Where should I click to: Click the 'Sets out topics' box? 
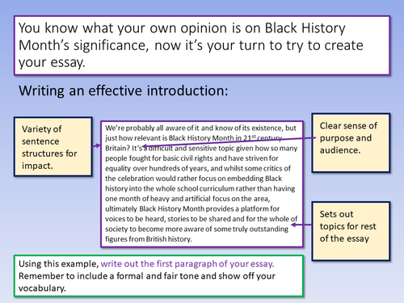(351, 231)
